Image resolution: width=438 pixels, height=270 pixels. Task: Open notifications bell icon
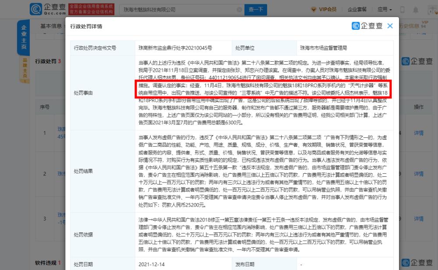(416, 10)
